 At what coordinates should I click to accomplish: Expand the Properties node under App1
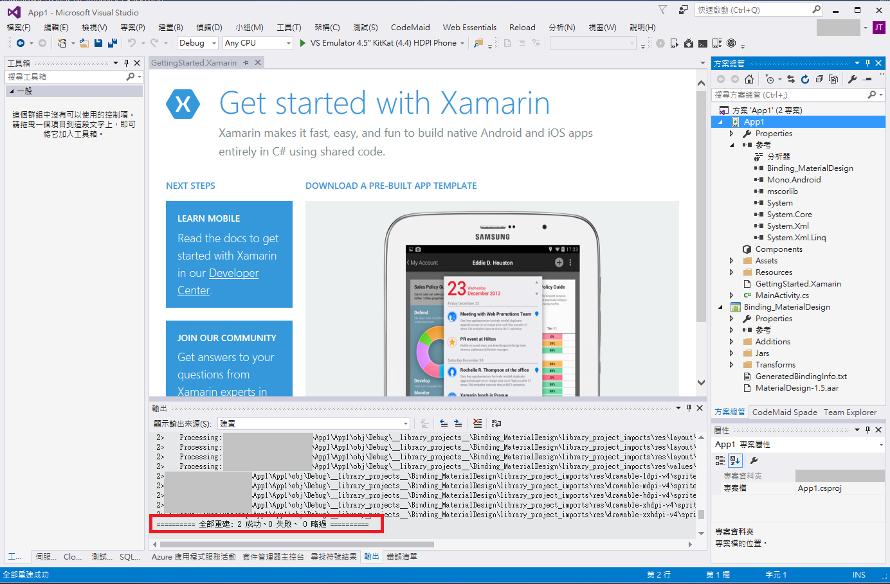coord(731,134)
